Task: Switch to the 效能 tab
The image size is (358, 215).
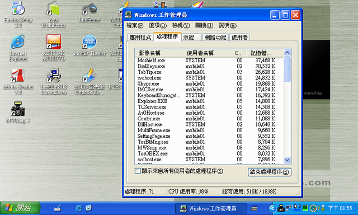Action: pyautogui.click(x=191, y=38)
